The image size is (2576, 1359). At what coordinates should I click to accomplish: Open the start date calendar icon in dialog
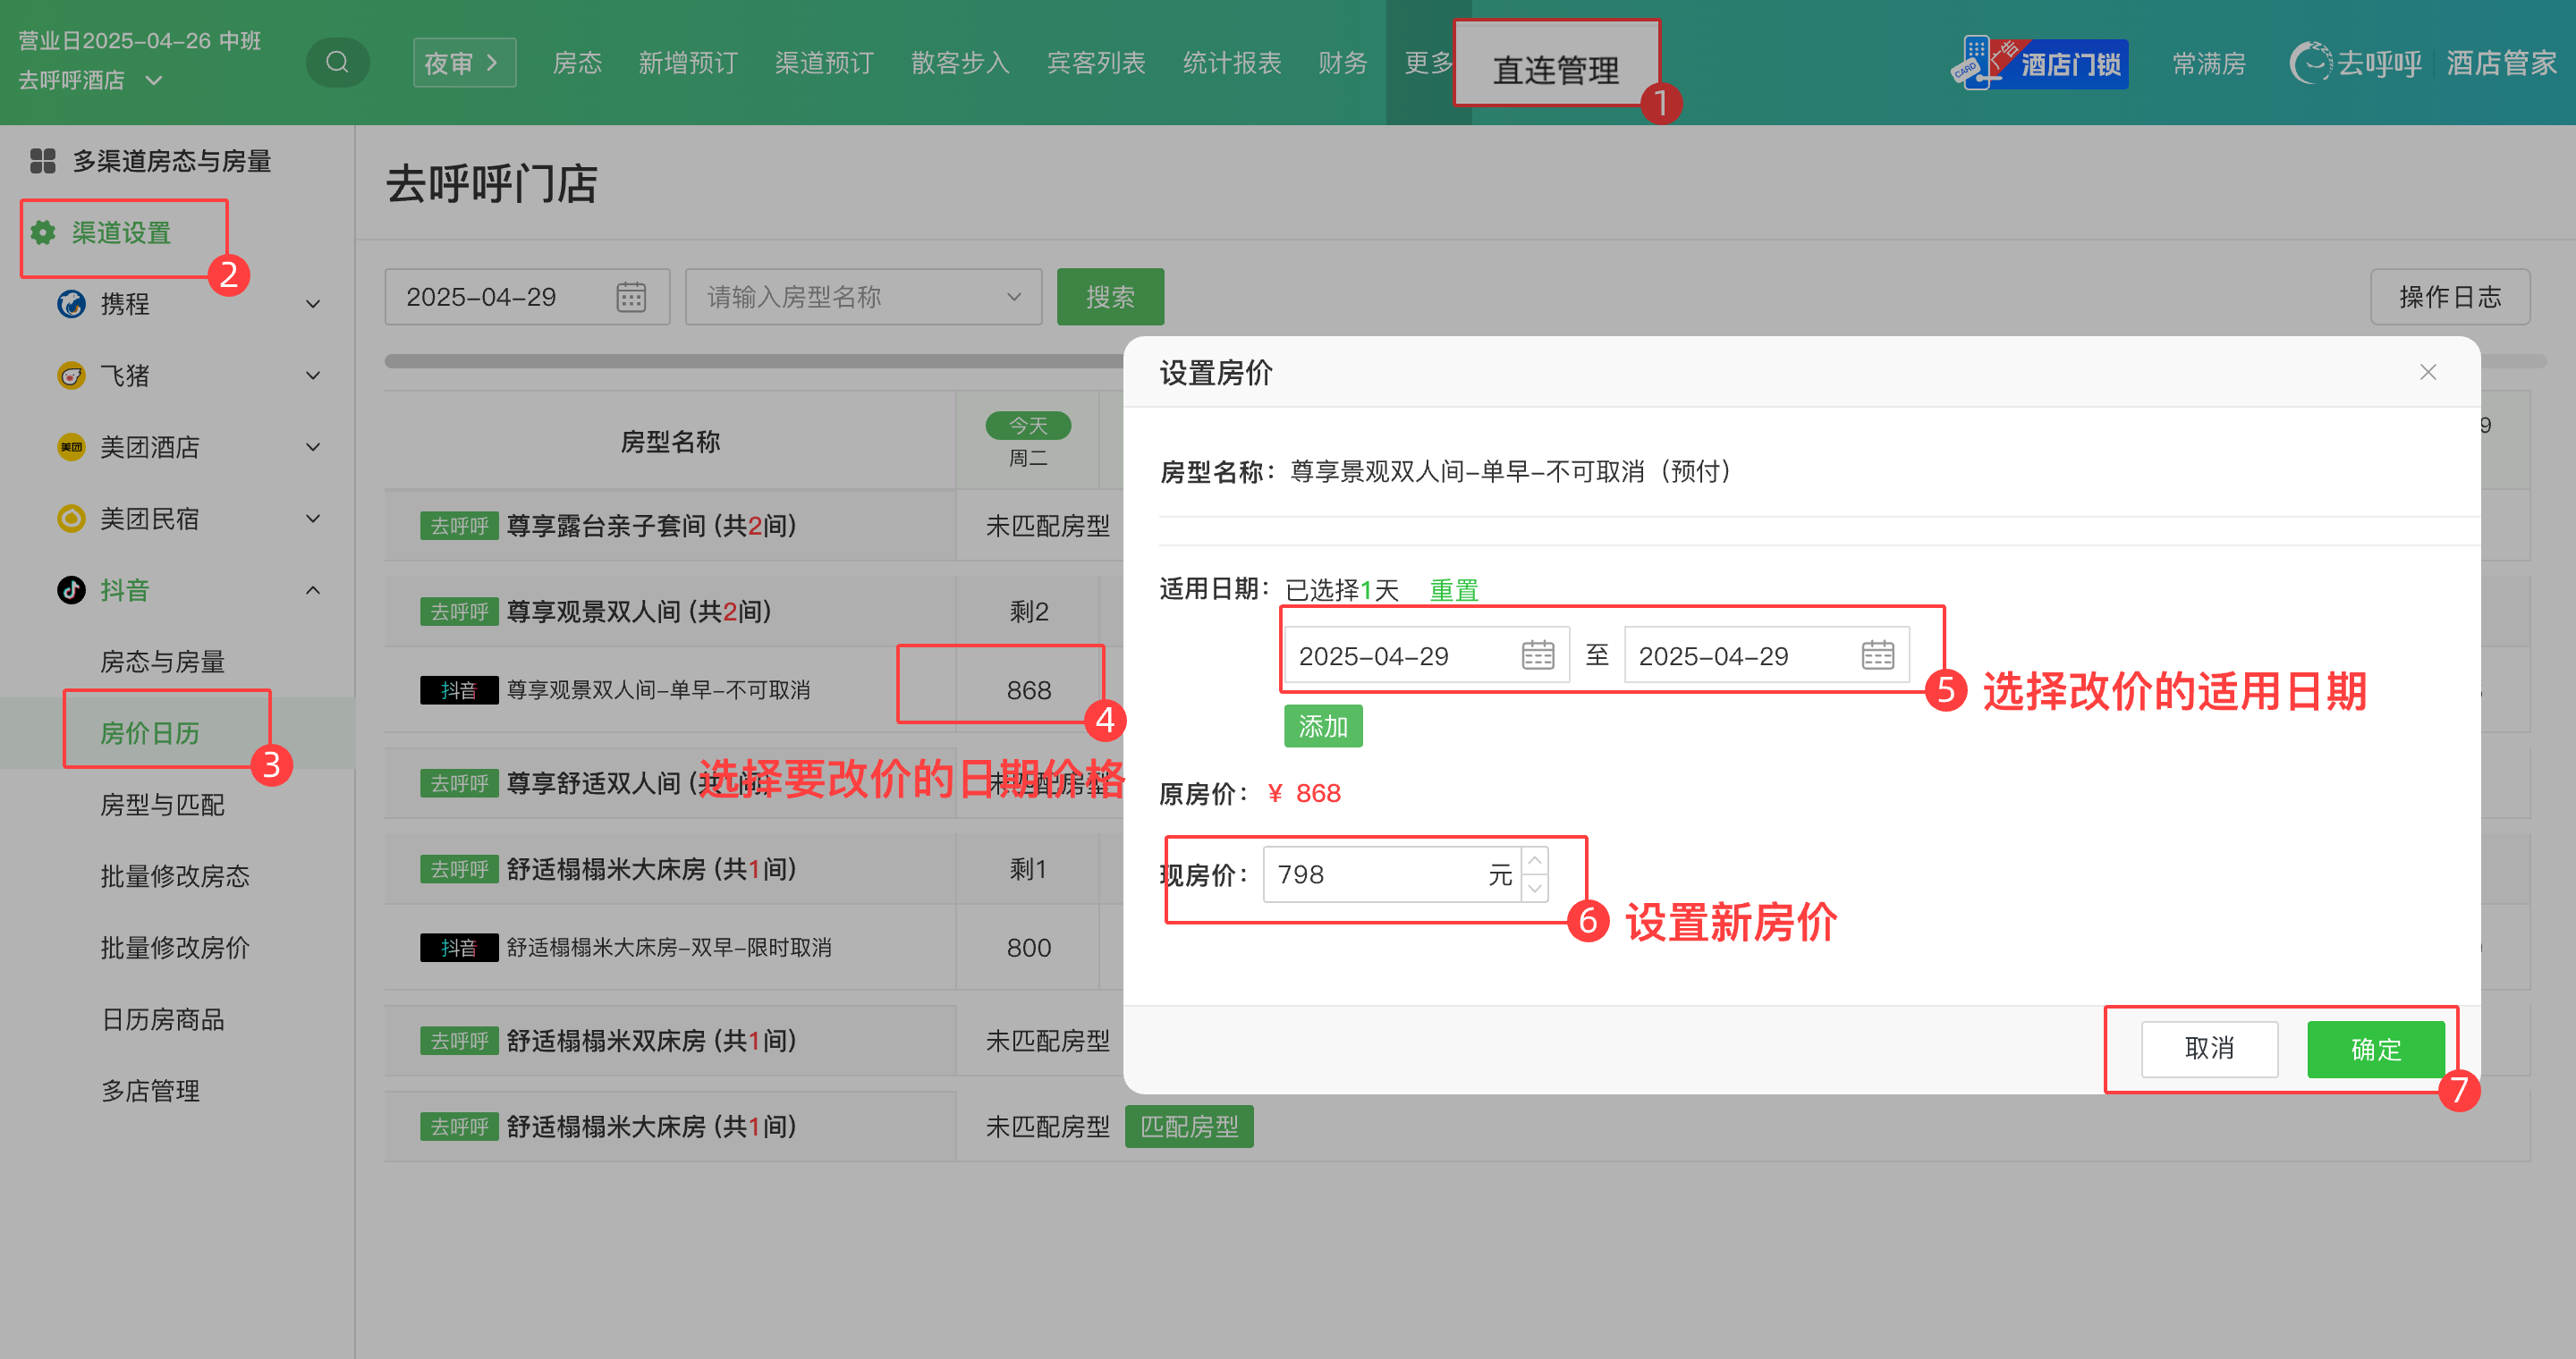point(1537,655)
